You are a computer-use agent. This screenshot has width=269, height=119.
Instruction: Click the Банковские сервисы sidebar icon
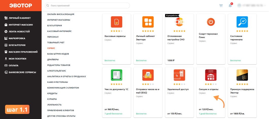[6, 72]
